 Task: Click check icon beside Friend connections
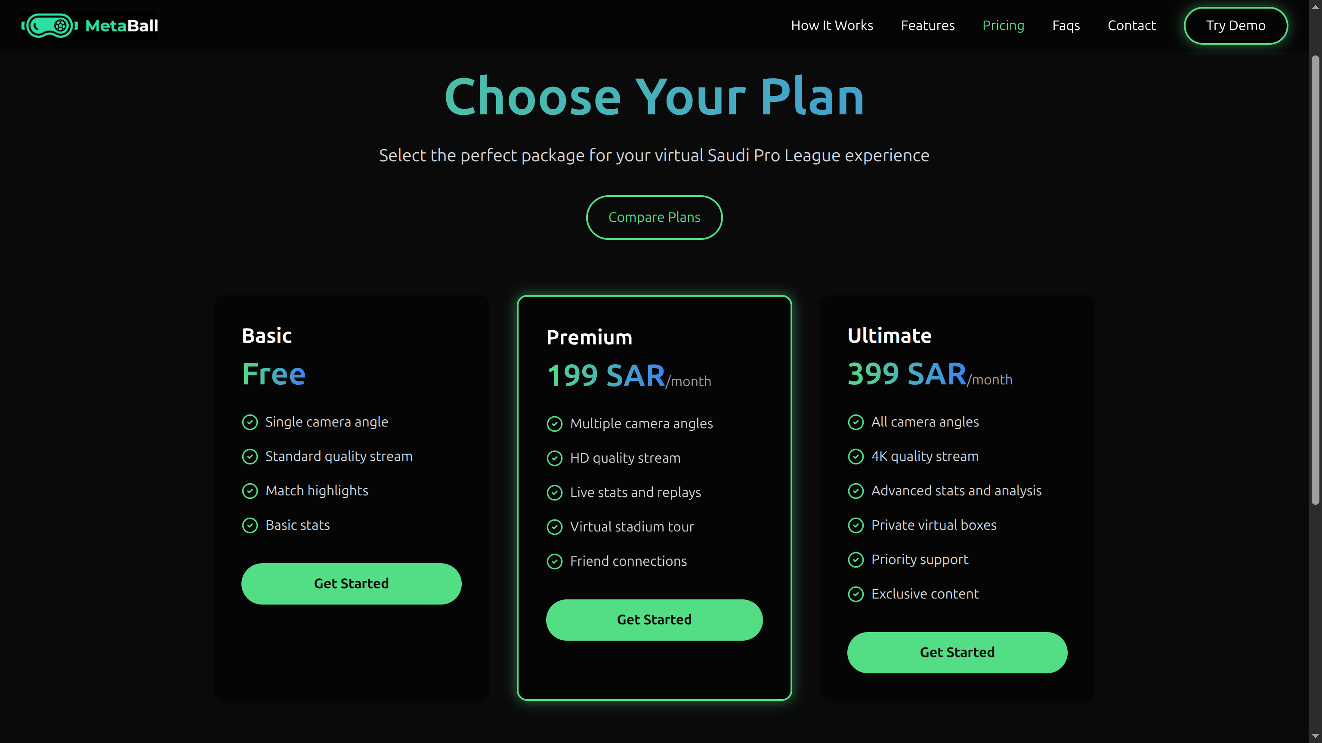tap(555, 561)
